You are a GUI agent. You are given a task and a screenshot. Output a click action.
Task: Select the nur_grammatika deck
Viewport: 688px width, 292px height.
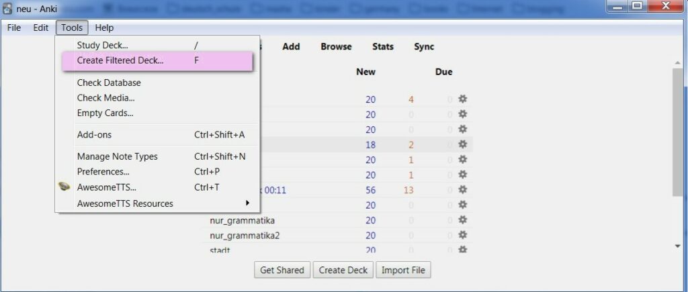(x=242, y=220)
